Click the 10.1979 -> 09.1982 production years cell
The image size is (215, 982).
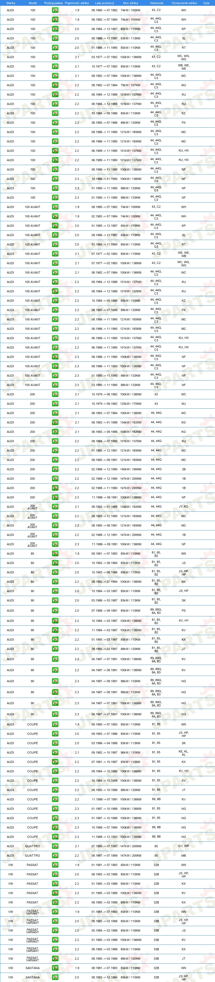(104, 394)
